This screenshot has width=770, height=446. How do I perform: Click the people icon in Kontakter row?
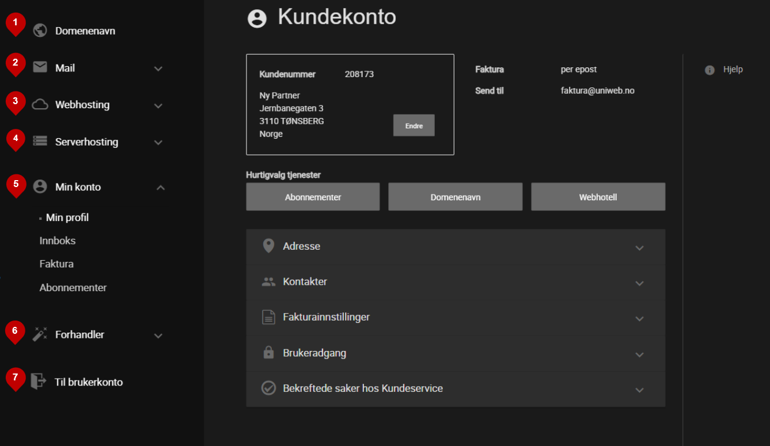(268, 282)
